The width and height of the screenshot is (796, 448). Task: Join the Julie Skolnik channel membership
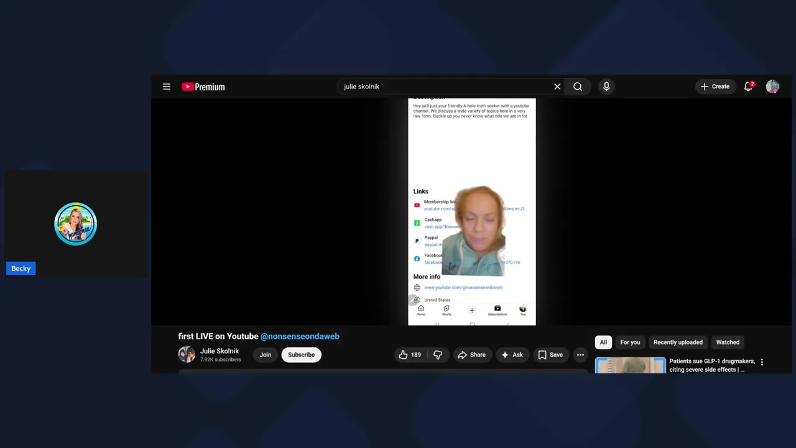tap(266, 355)
